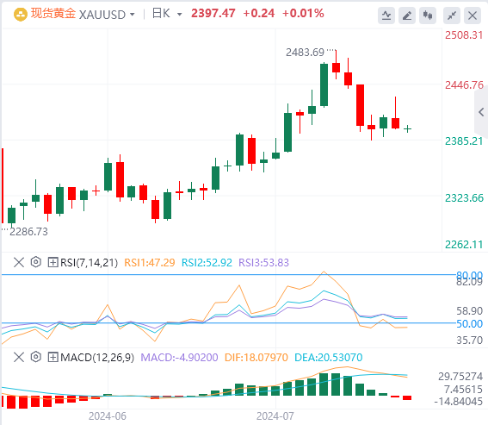The image size is (488, 425).
Task: Click the 2323.66 price axis label
Action: [464, 197]
